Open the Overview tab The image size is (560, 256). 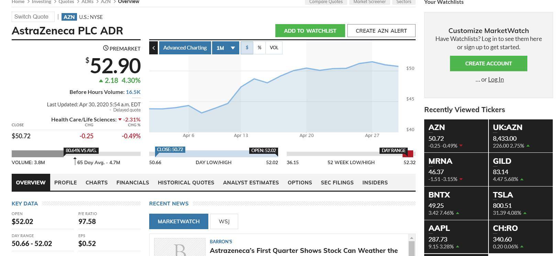point(31,182)
